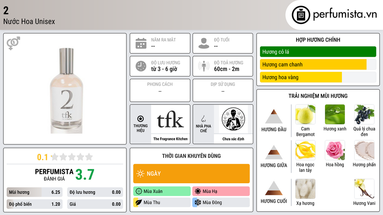Click the nose icon above Nhà pha chế
Screen dimensions: 383x215
(203, 119)
